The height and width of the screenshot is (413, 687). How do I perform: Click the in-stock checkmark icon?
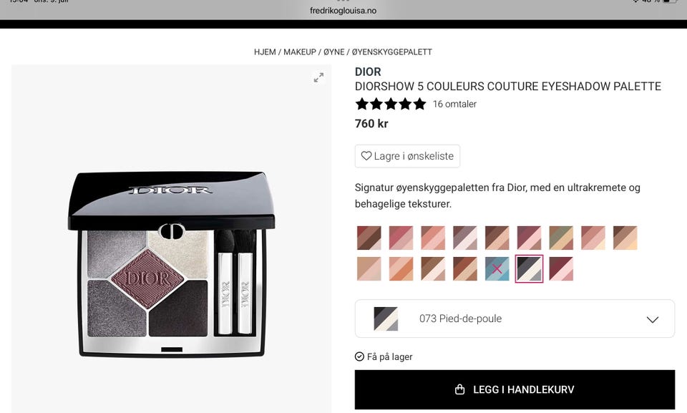[359, 356]
